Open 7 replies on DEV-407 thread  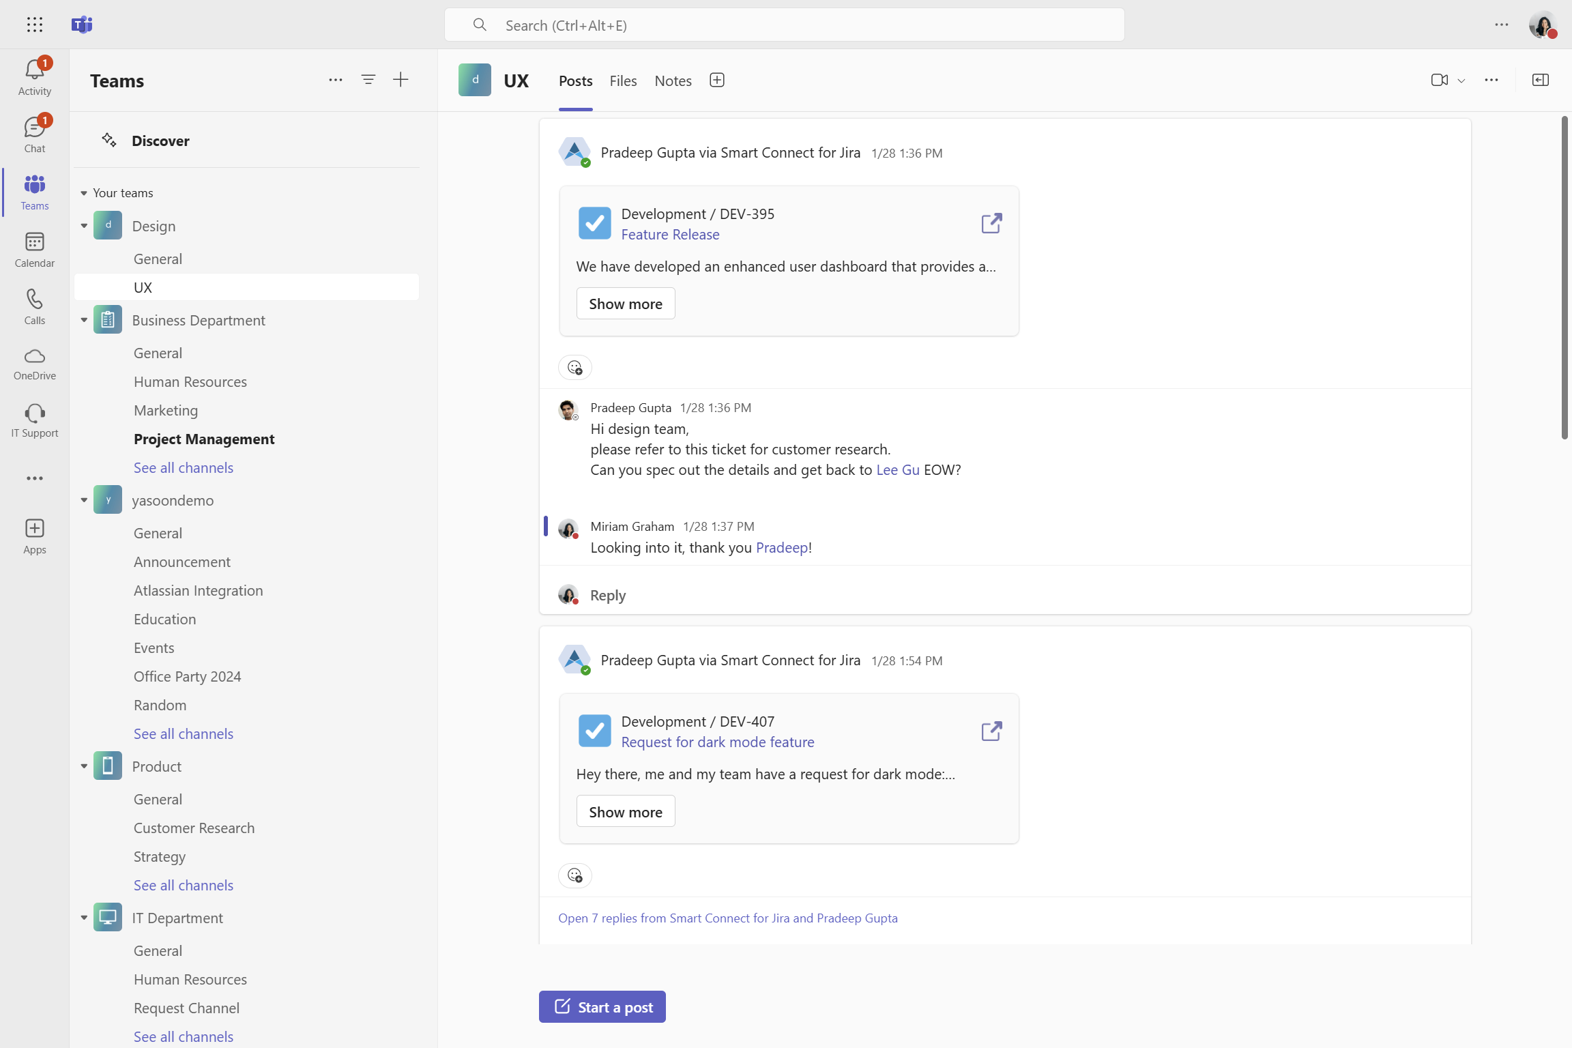pyautogui.click(x=727, y=918)
